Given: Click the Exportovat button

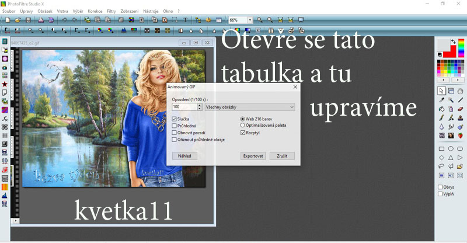Looking at the screenshot, I should coord(253,156).
